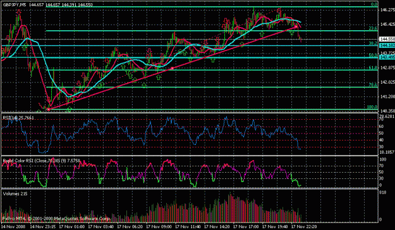Click the GBPJPY,M5 chart title text
Viewport: 395px width, 230px height.
(14, 4)
